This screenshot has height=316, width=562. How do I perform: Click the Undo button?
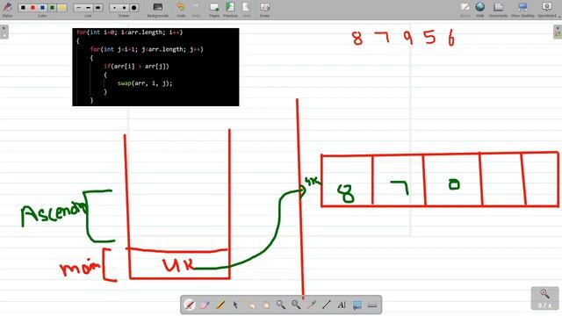[181, 9]
